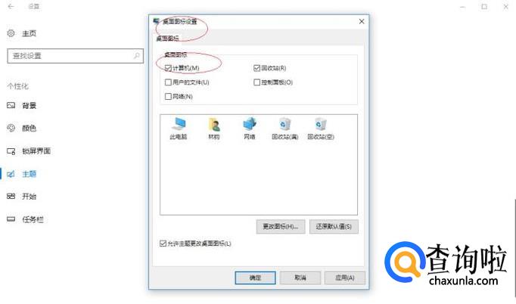
Task: Click the Restore Default (还原默认值) button
Action: tap(334, 227)
